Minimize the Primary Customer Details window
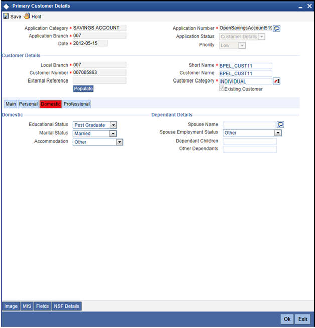Screen dimensions: 315x328 click(x=300, y=7)
